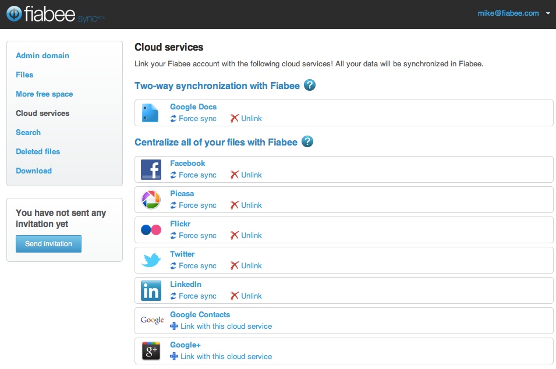The height and width of the screenshot is (369, 556).
Task: Open the help tooltip for two-way synchronization
Action: pos(309,85)
